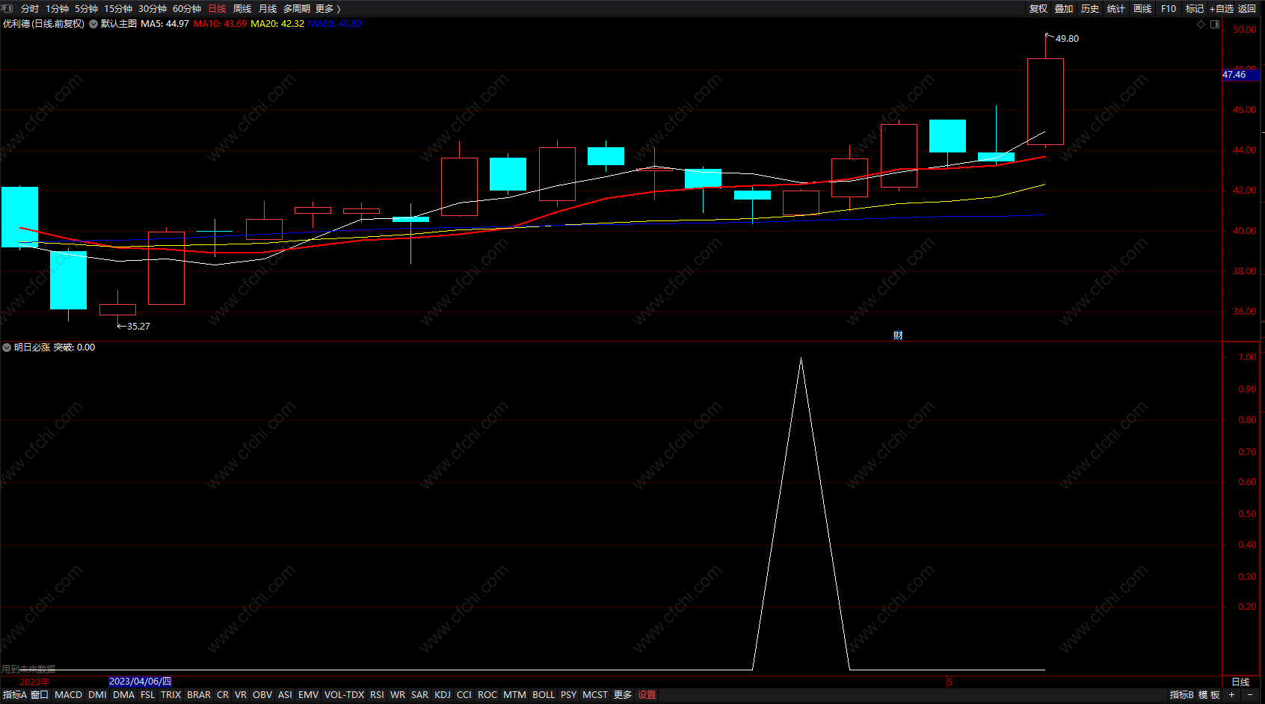Select the 1分钟 period

click(57, 9)
